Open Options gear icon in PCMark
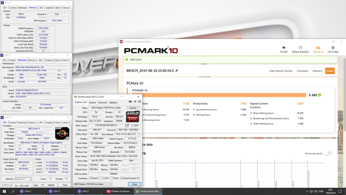The image size is (346, 195). tap(333, 48)
